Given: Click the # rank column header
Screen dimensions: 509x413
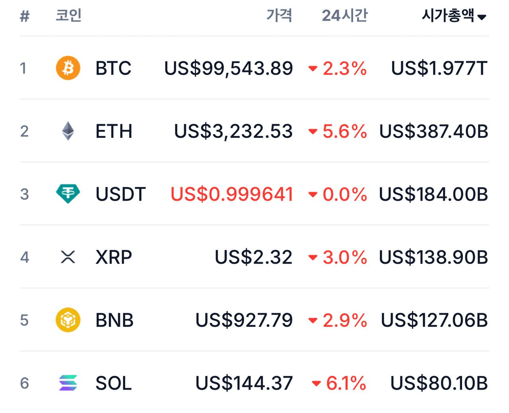Looking at the screenshot, I should coord(25,16).
